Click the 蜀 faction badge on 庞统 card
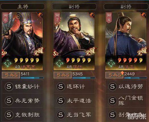The height and width of the screenshot is (122, 149). (x=59, y=63)
